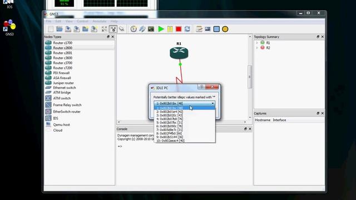
Task: Choose idlepc option 2: 0x802b01e4 [42]
Action: click(185, 112)
